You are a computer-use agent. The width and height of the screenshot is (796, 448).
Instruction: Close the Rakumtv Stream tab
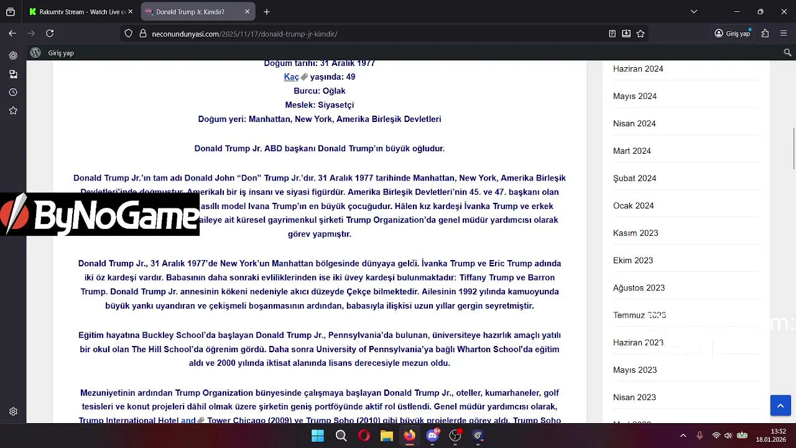click(x=130, y=12)
